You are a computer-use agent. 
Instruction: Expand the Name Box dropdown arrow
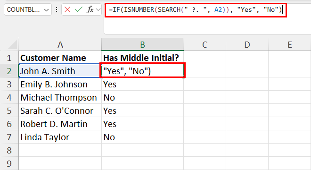[46, 10]
